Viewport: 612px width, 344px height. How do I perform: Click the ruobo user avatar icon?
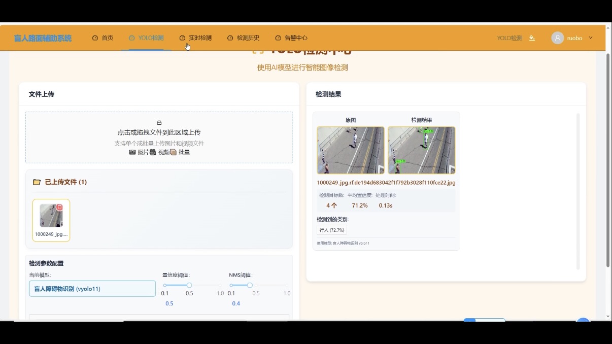pos(558,38)
